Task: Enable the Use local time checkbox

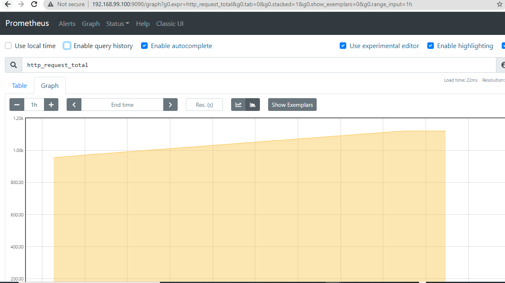Action: [x=8, y=46]
